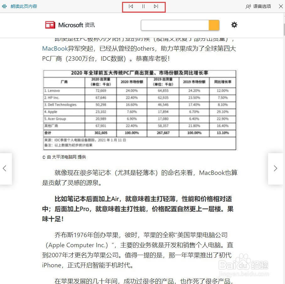This screenshot has width=285, height=284.
Task: Click table cell 2. HP Inc.
Action: [64, 97]
